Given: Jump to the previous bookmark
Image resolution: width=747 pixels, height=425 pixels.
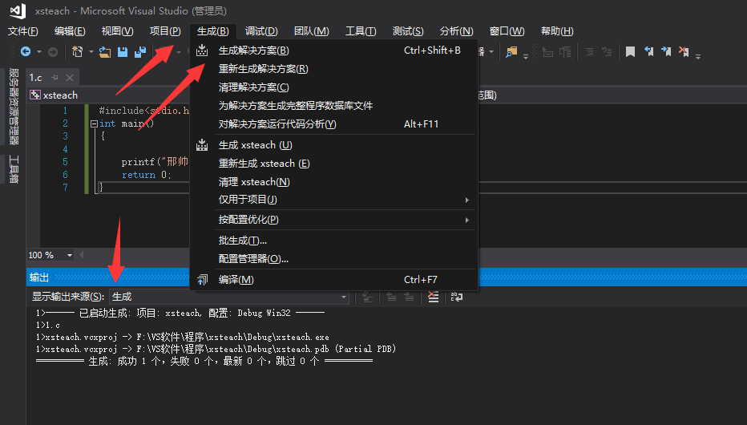Looking at the screenshot, I should point(648,52).
